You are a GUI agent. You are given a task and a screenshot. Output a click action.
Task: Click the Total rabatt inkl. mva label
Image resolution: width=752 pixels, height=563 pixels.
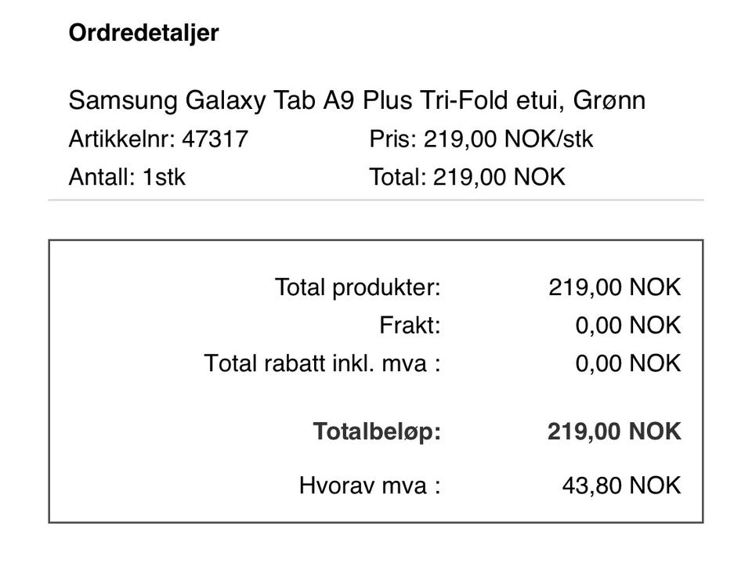click(x=322, y=363)
